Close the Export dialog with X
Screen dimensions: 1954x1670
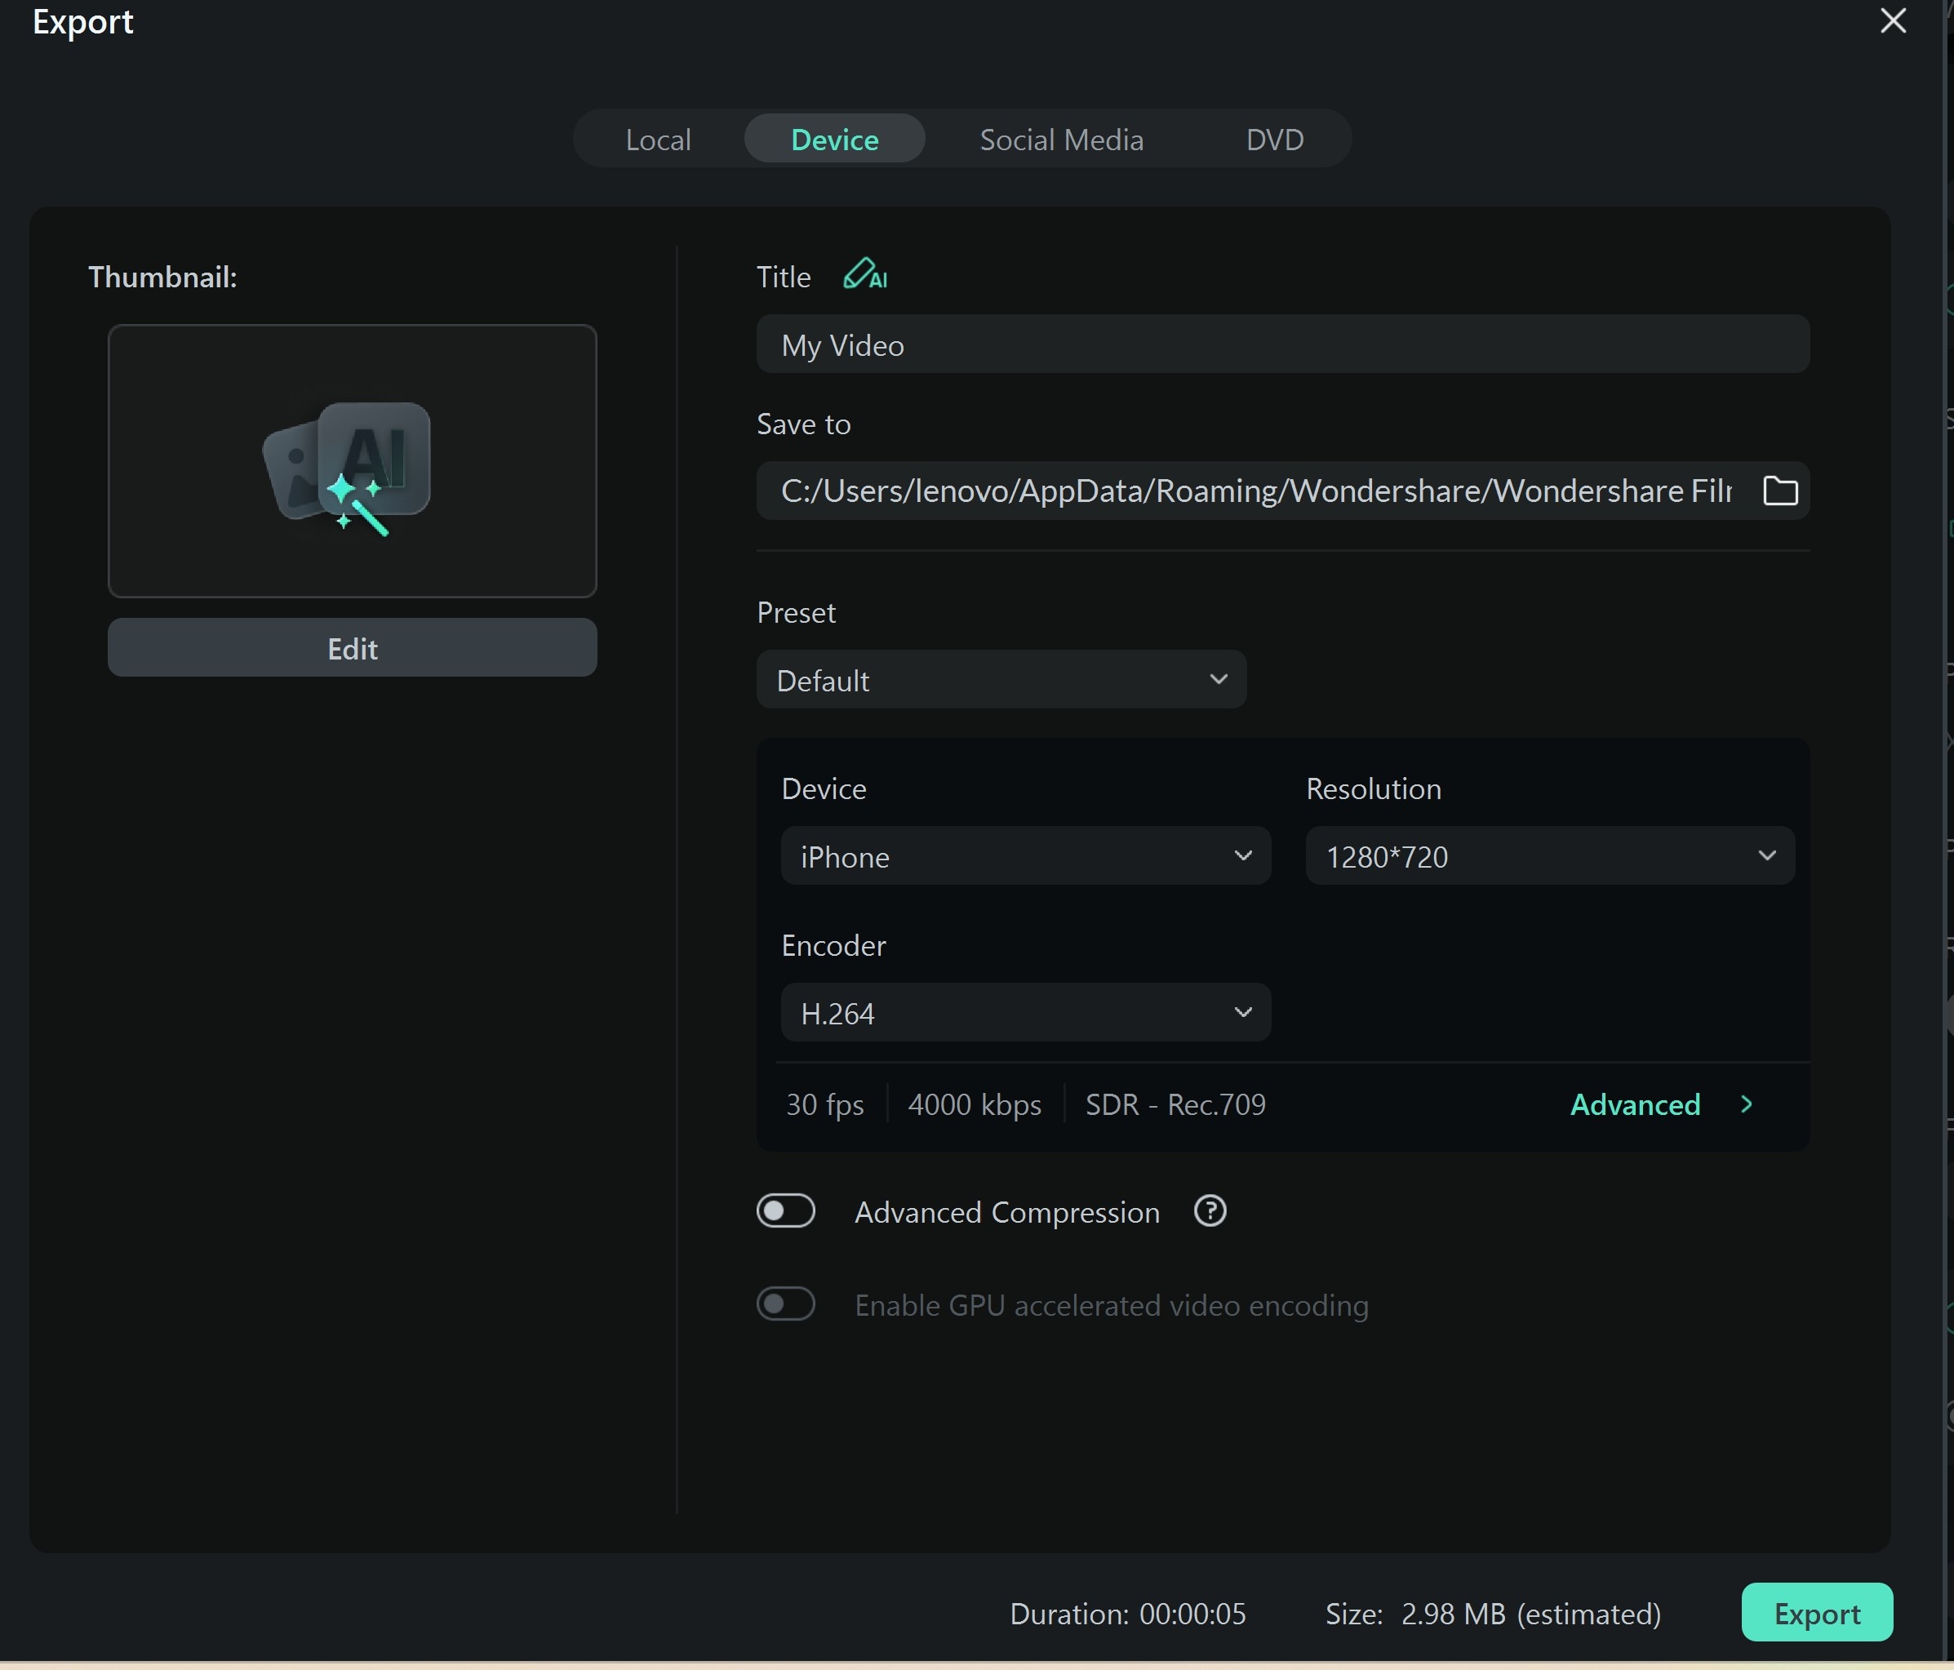coord(1893,20)
